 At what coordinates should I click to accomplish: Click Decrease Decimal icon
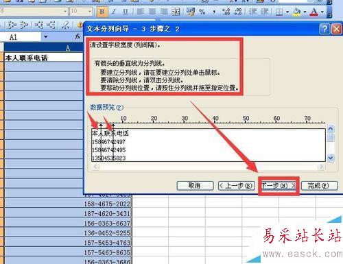point(238,12)
